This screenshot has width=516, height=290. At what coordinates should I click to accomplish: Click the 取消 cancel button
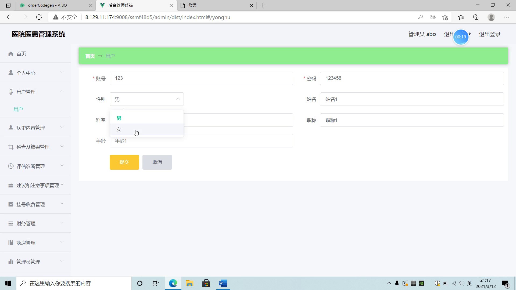(x=157, y=162)
